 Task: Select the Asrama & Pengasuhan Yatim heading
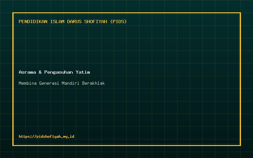pyautogui.click(x=54, y=72)
